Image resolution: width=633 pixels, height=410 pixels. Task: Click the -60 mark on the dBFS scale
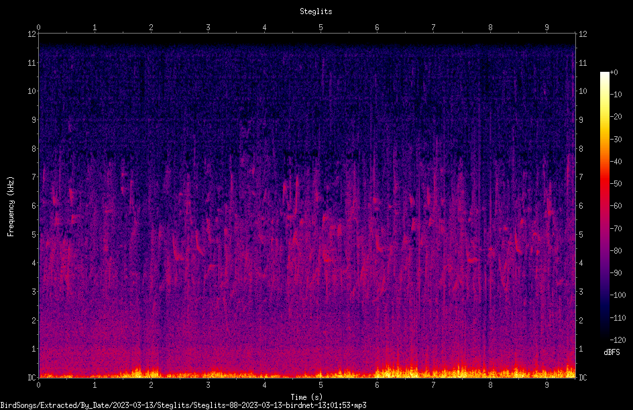pos(616,205)
